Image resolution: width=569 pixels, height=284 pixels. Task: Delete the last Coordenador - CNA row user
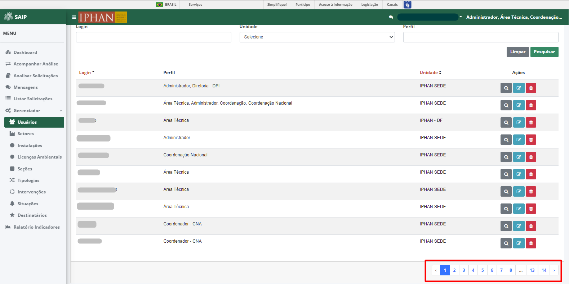click(531, 243)
